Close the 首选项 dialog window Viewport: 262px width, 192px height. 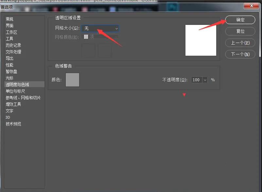(251, 6)
